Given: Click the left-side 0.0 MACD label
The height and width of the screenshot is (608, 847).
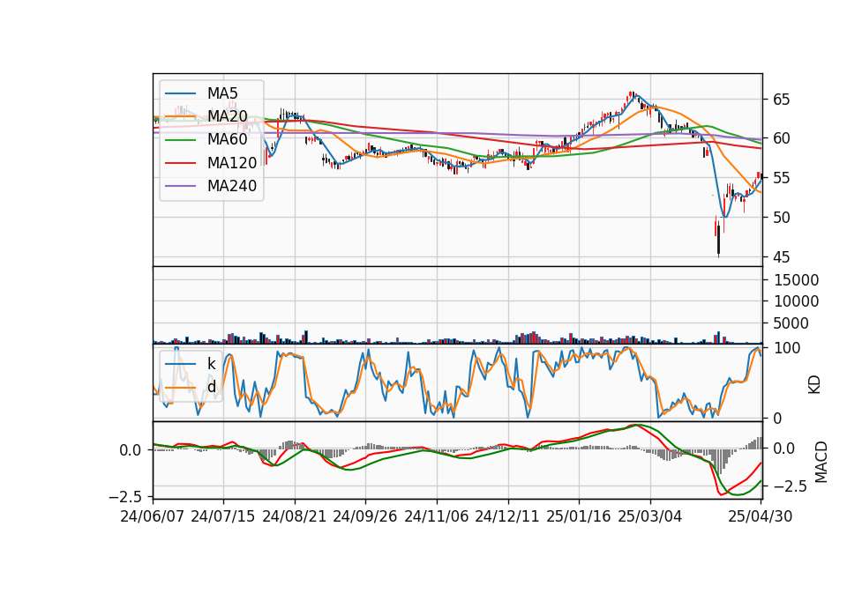Looking at the screenshot, I should click(x=131, y=450).
